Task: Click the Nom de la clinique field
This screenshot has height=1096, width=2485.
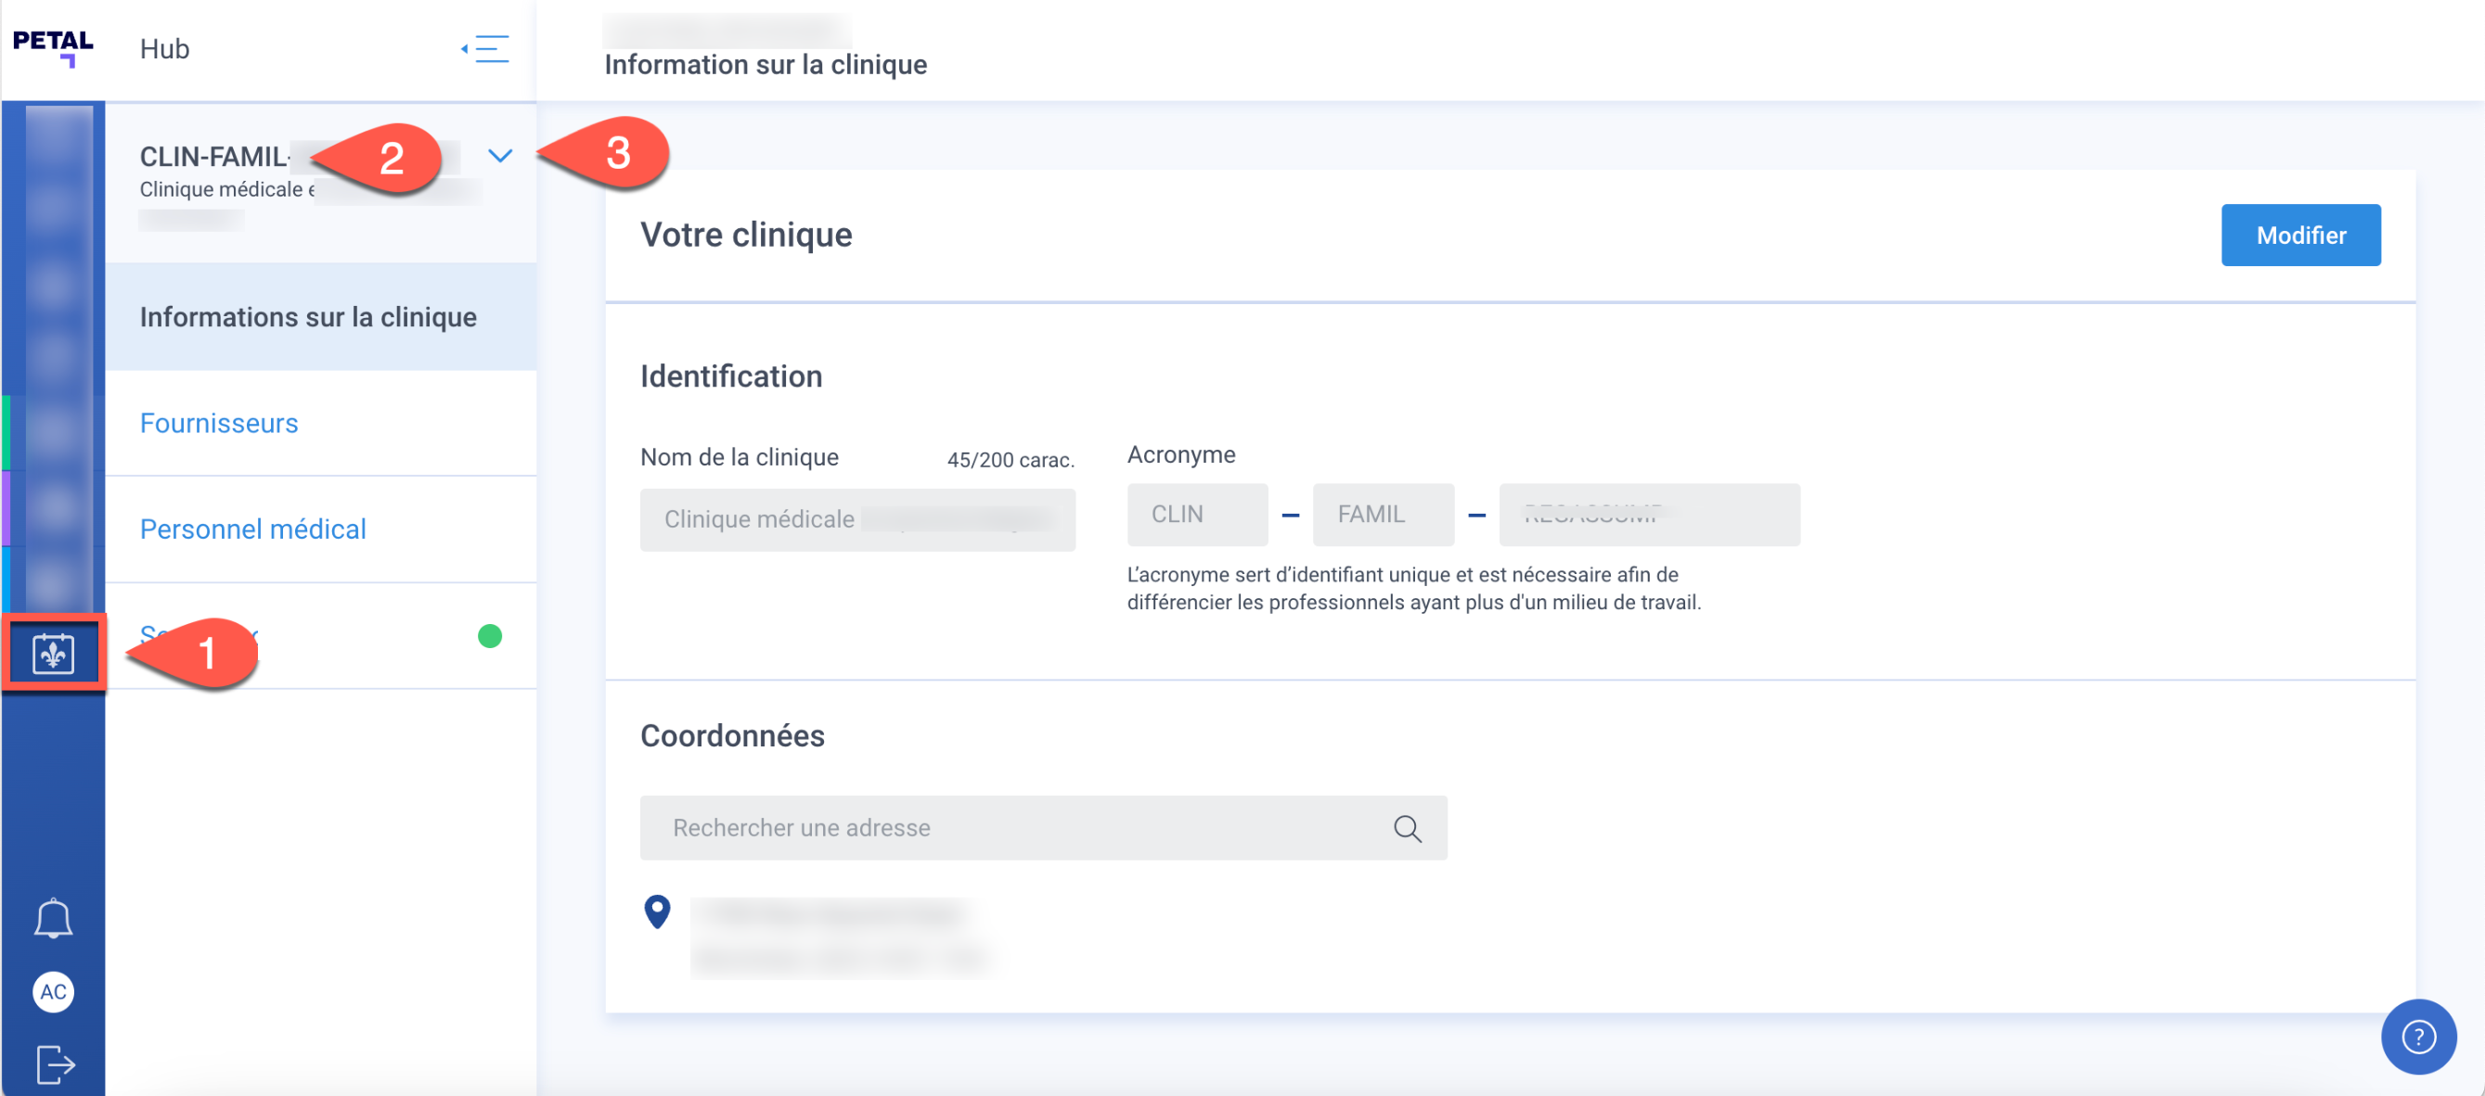Action: (856, 519)
